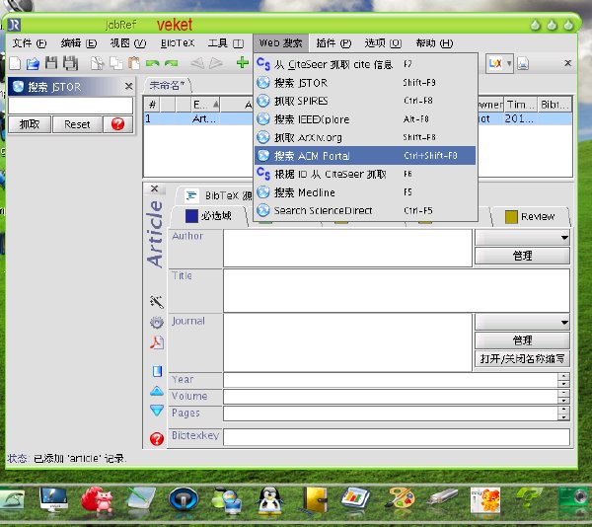Choose 搜索 IEEEXplore menu entry
Image resolution: width=592 pixels, height=527 pixels.
coord(365,119)
